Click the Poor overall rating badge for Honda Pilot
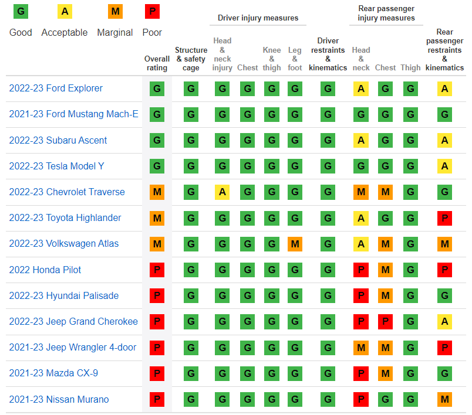The height and width of the screenshot is (415, 472). (x=157, y=270)
